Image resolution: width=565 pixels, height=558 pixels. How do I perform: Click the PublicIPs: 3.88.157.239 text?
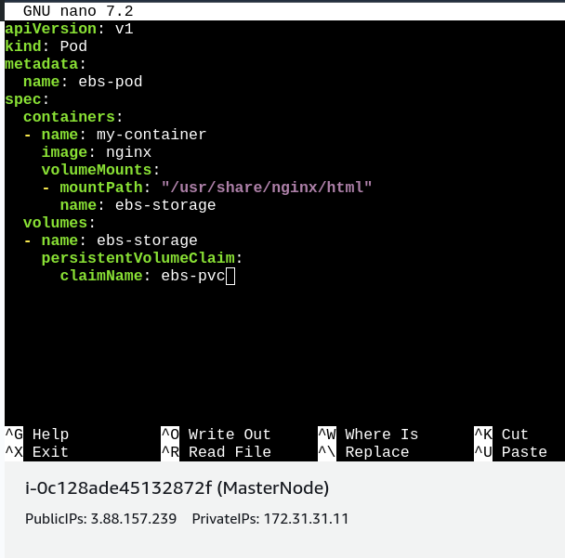[x=101, y=519]
